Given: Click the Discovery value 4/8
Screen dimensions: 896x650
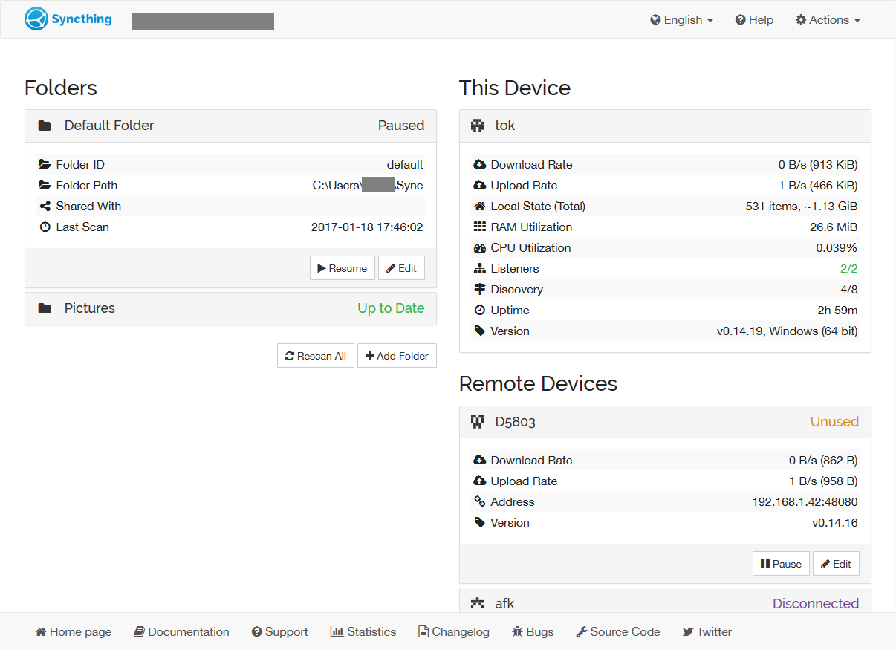Looking at the screenshot, I should click(848, 290).
